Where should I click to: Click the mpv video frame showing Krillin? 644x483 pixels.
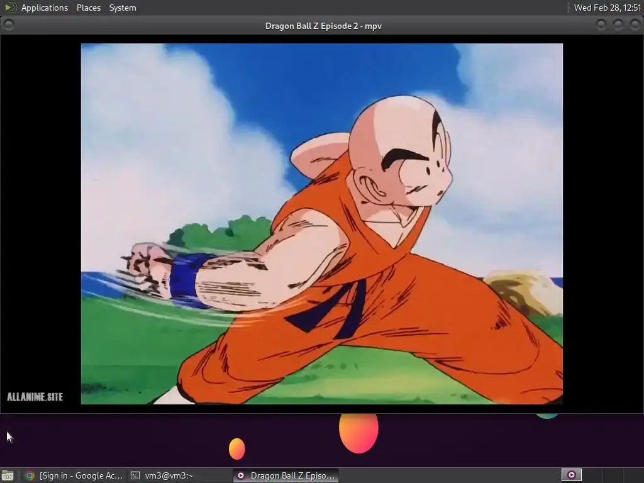(321, 224)
